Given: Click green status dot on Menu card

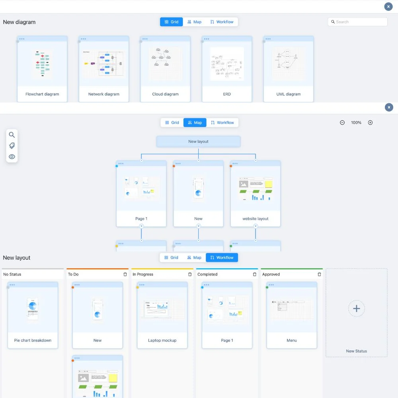Looking at the screenshot, I should 267,287.
